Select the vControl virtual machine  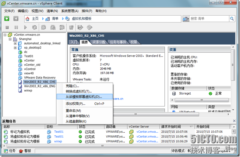(30, 69)
